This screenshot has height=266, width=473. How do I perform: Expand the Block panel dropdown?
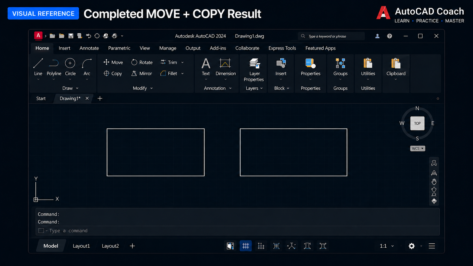pos(282,88)
